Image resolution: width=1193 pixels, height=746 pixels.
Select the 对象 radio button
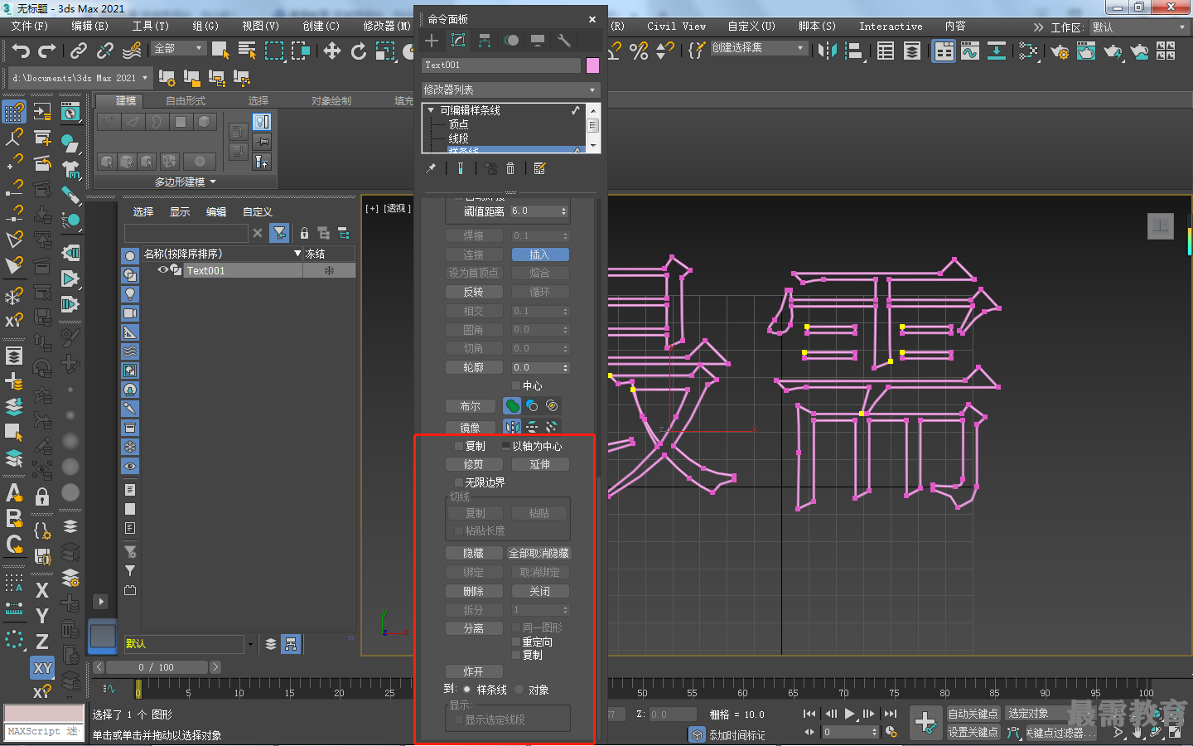(x=519, y=690)
